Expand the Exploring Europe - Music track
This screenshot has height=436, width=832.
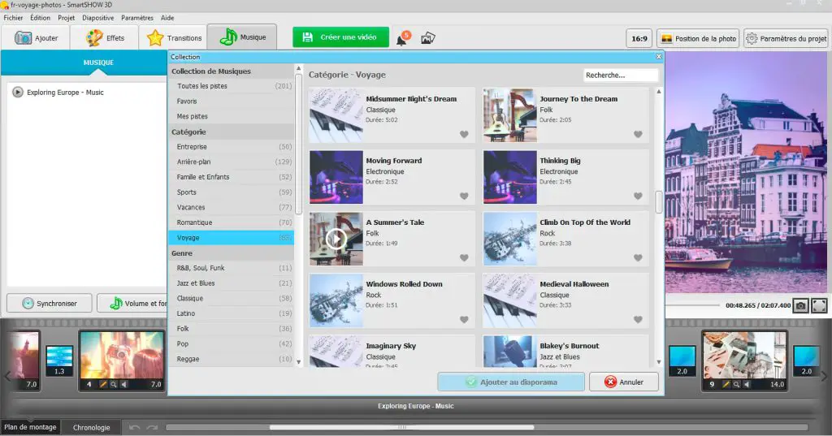tap(18, 93)
